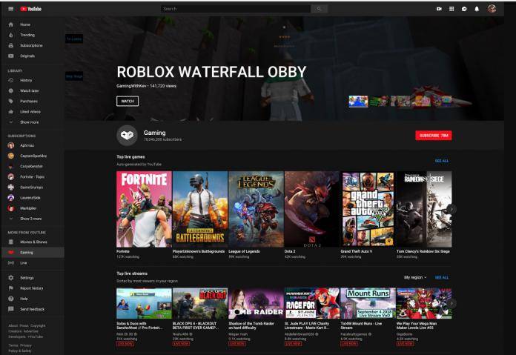Click SEE ALL for Top live streams
This screenshot has height=355, width=516.
click(x=442, y=277)
